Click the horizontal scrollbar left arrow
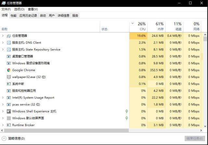208x145 pixels. [2, 130]
